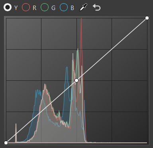Select the white point at top-right of curve
This screenshot has width=153, height=148.
(x=147, y=18)
